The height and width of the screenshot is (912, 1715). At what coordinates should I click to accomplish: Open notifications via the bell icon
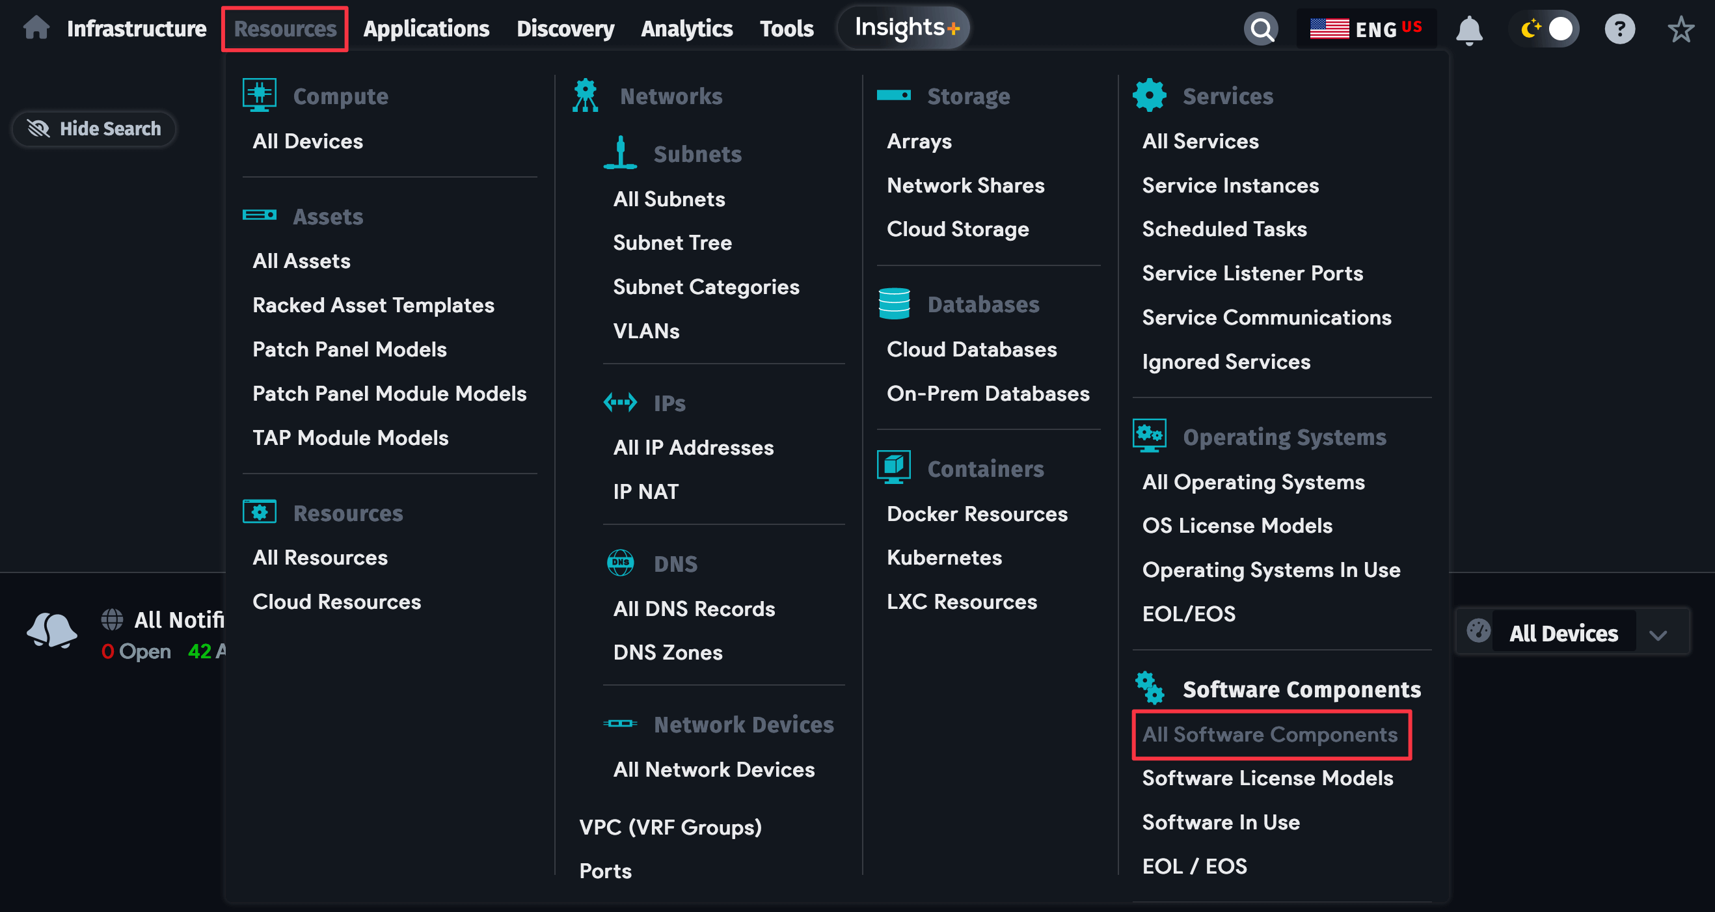point(1470,28)
